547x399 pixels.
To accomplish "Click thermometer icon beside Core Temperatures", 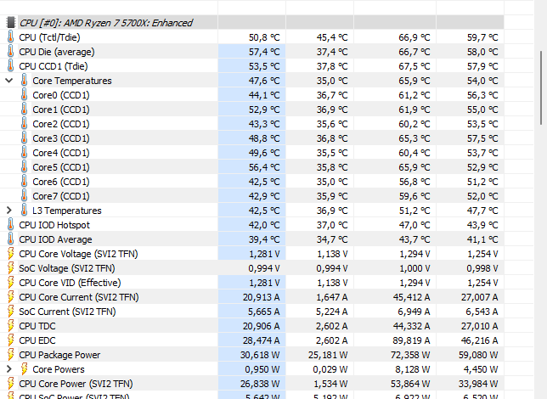I will pyautogui.click(x=24, y=80).
